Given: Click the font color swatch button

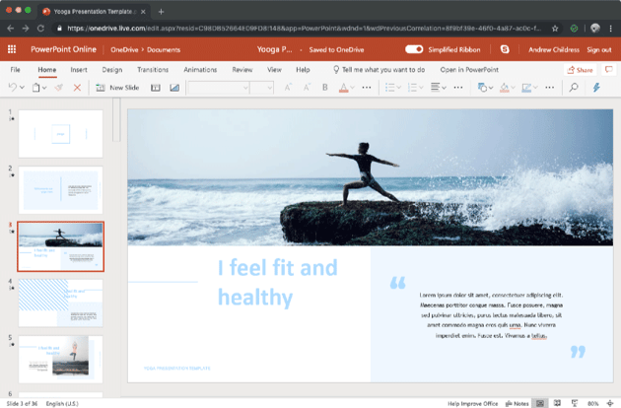Looking at the screenshot, I should pos(344,88).
